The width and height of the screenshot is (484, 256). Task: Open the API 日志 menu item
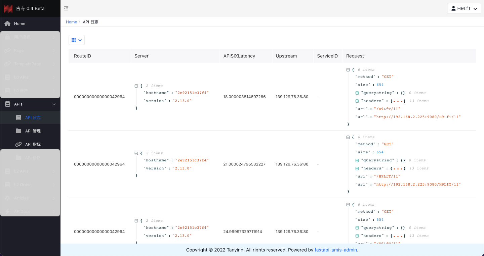pyautogui.click(x=30, y=117)
